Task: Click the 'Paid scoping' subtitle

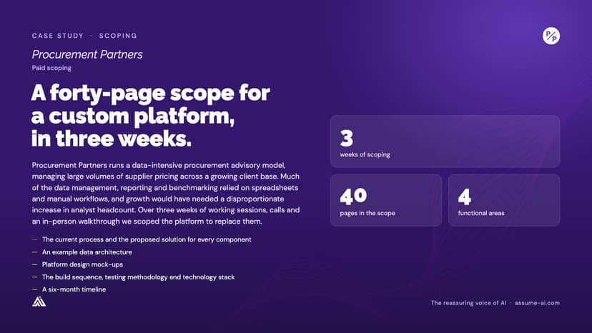Action: tap(51, 68)
